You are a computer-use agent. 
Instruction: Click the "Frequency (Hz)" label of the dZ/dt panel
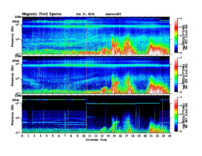pyautogui.click(x=12, y=115)
